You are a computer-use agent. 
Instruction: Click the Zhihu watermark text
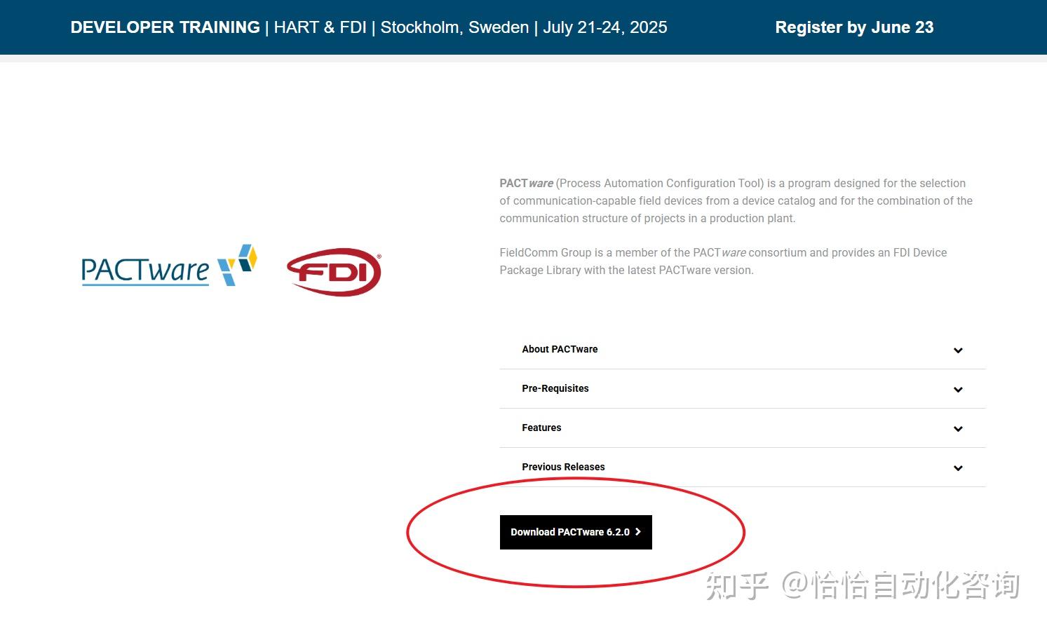pos(863,585)
